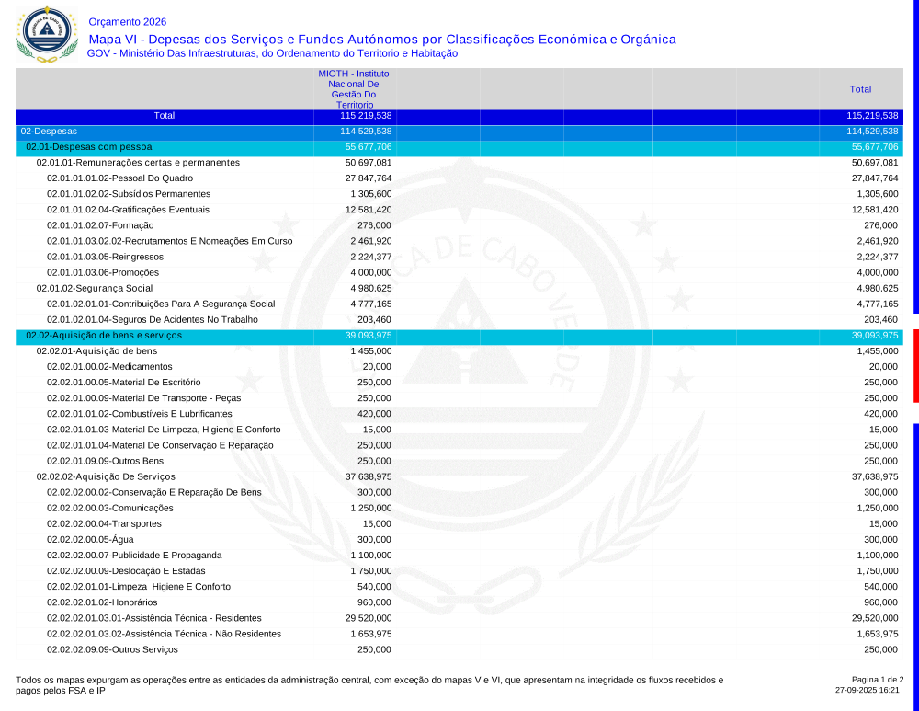The image size is (919, 711).
Task: Click the GOV Ministério Das Infraestruturas subtitle
Action: point(272,53)
